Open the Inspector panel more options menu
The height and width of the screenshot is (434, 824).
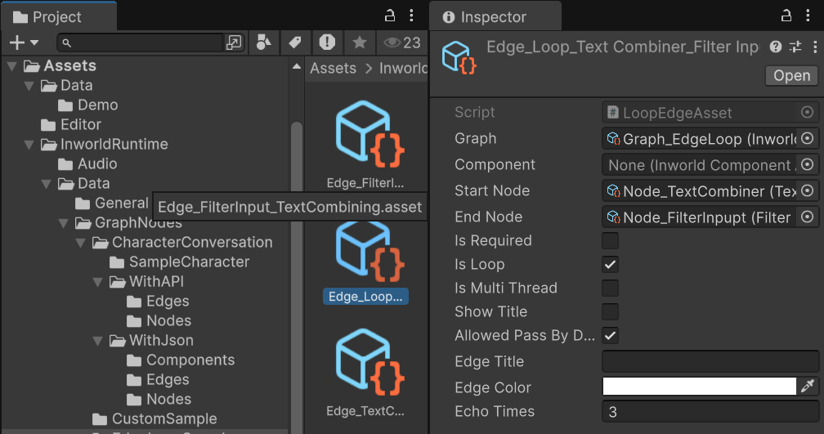tap(808, 16)
